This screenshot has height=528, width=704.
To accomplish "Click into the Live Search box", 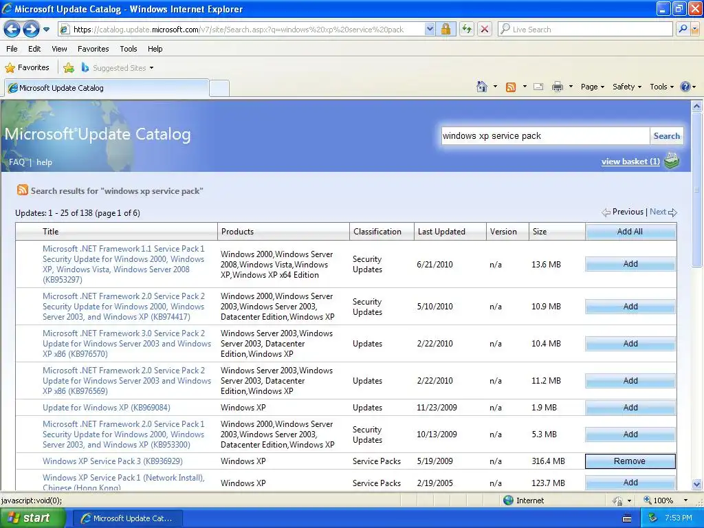I will [585, 30].
